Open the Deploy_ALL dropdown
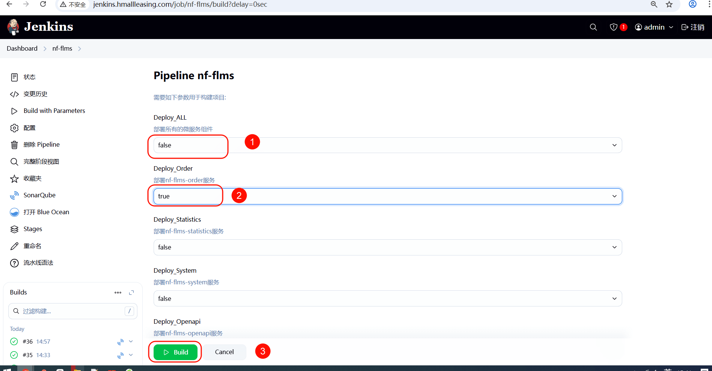 pos(388,145)
